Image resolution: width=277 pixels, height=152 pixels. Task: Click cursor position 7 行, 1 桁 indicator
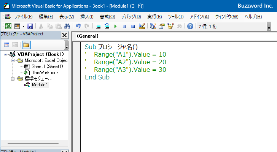click(x=208, y=27)
